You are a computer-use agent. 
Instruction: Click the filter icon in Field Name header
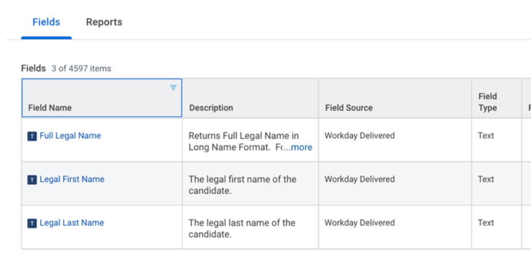click(173, 88)
